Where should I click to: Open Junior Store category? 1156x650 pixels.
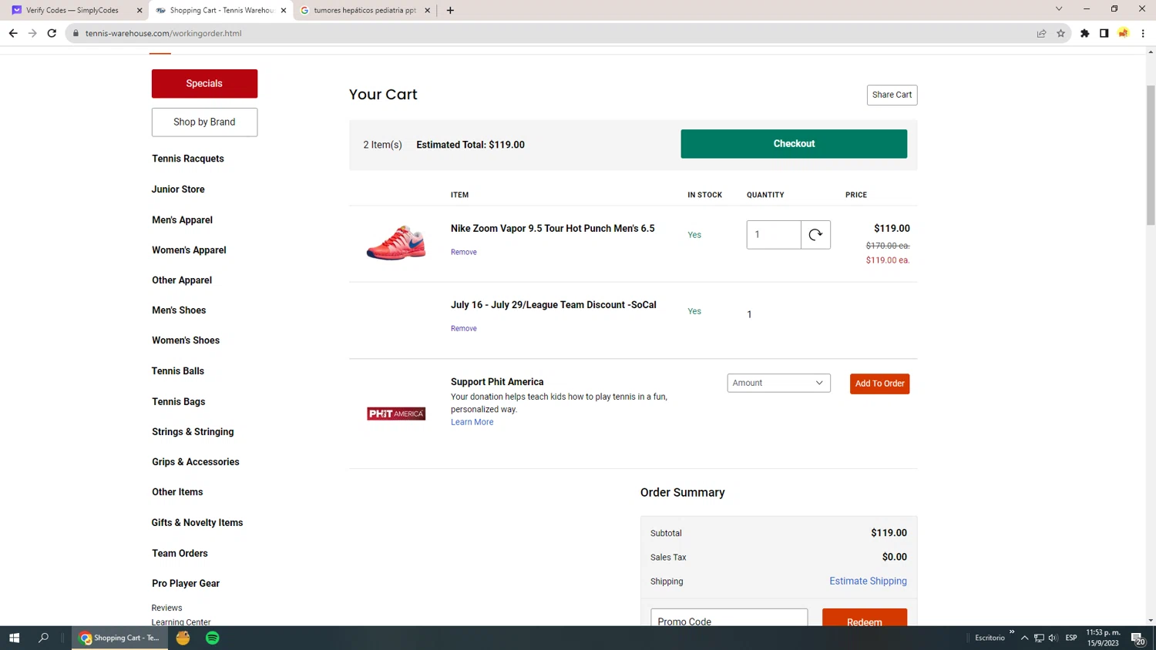[x=178, y=189]
